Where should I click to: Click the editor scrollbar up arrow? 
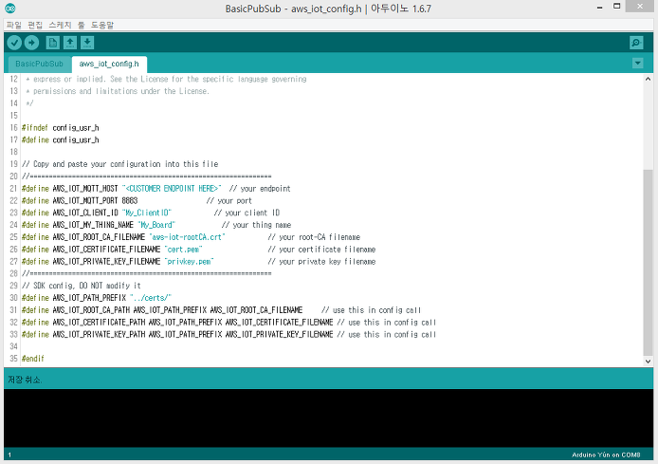648,79
